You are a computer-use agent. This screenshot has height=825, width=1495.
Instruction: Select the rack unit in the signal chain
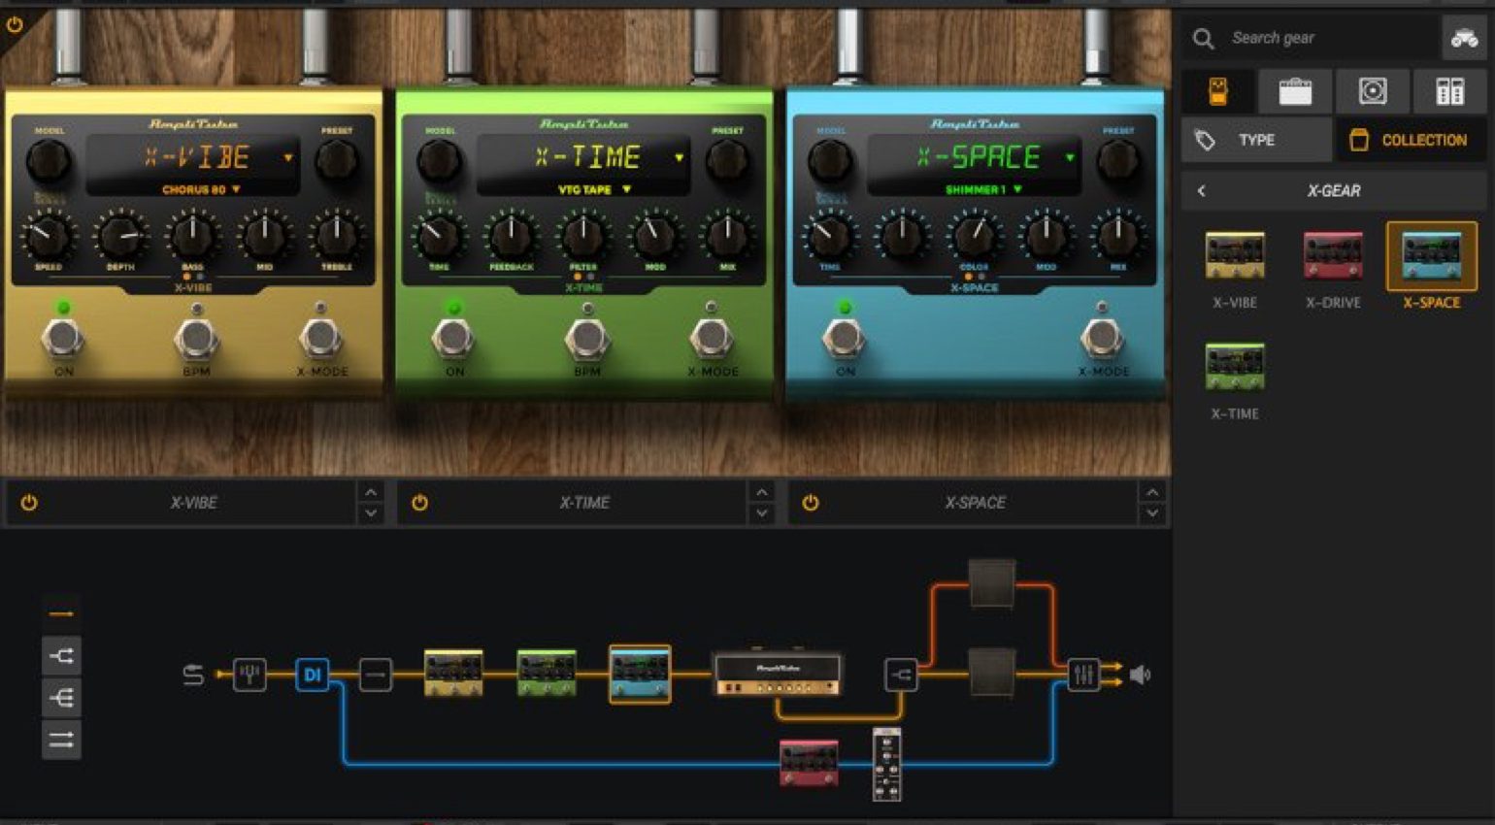[x=886, y=765]
